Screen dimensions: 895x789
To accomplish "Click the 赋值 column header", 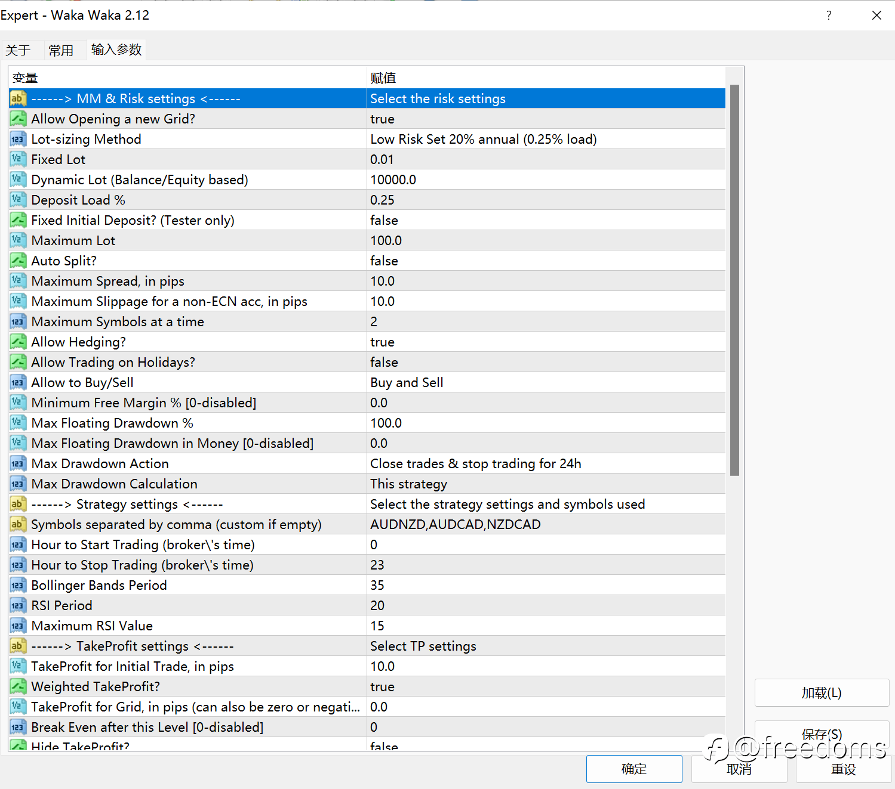I will point(546,78).
